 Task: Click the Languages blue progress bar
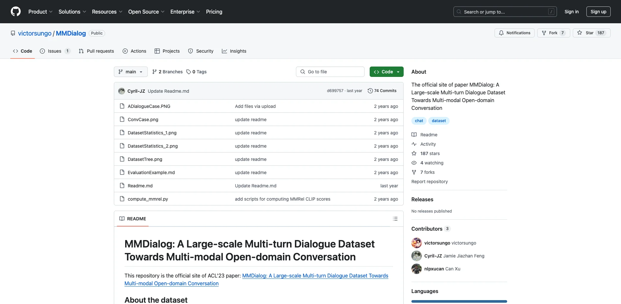point(459,301)
